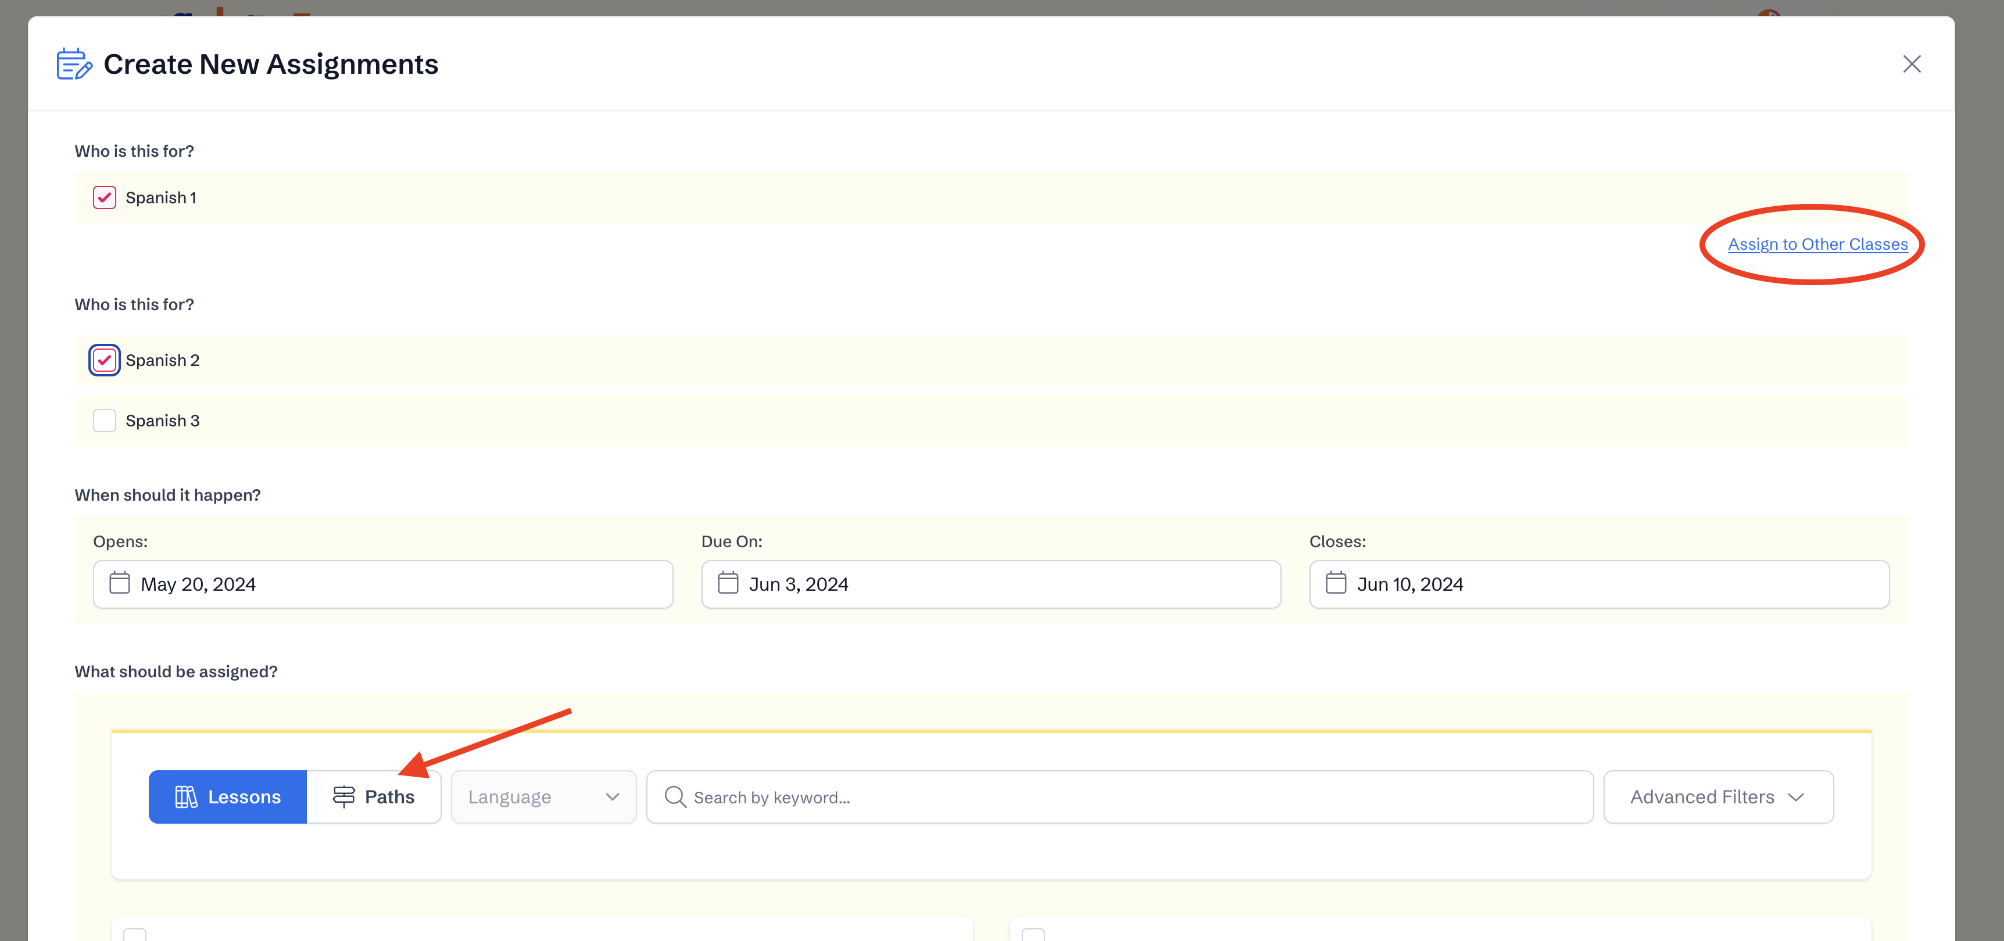This screenshot has width=2004, height=941.
Task: Click the Advanced Filters chevron arrow
Action: pyautogui.click(x=1795, y=798)
